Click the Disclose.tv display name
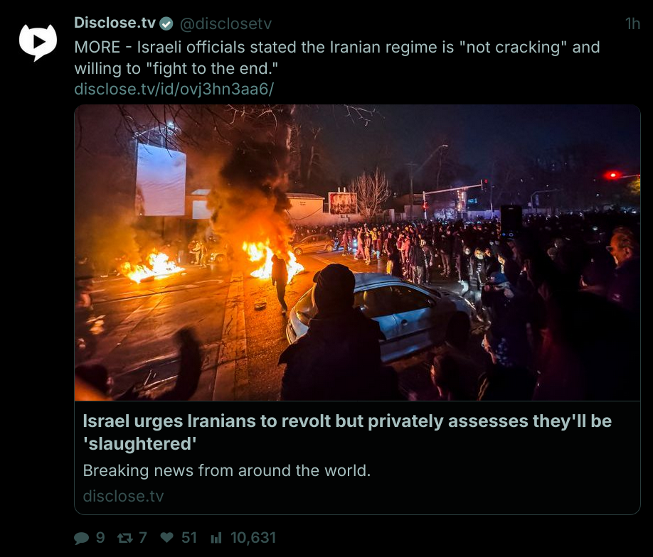The width and height of the screenshot is (653, 557). tap(115, 23)
